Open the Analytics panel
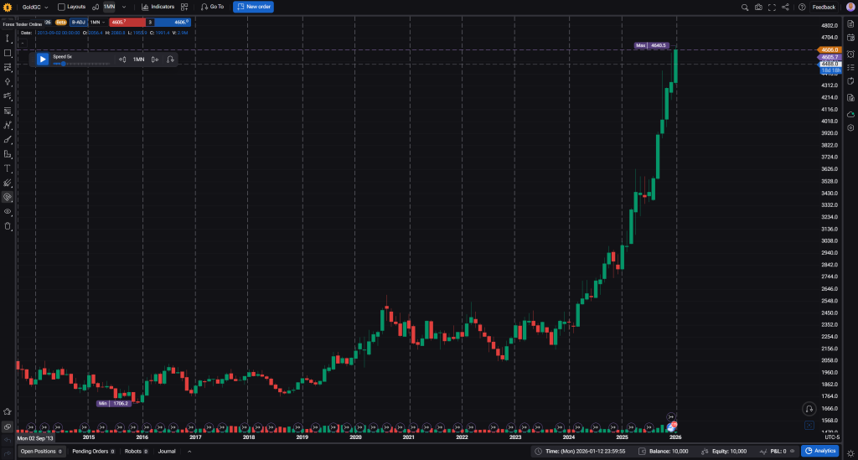Image resolution: width=858 pixels, height=460 pixels. click(819, 452)
